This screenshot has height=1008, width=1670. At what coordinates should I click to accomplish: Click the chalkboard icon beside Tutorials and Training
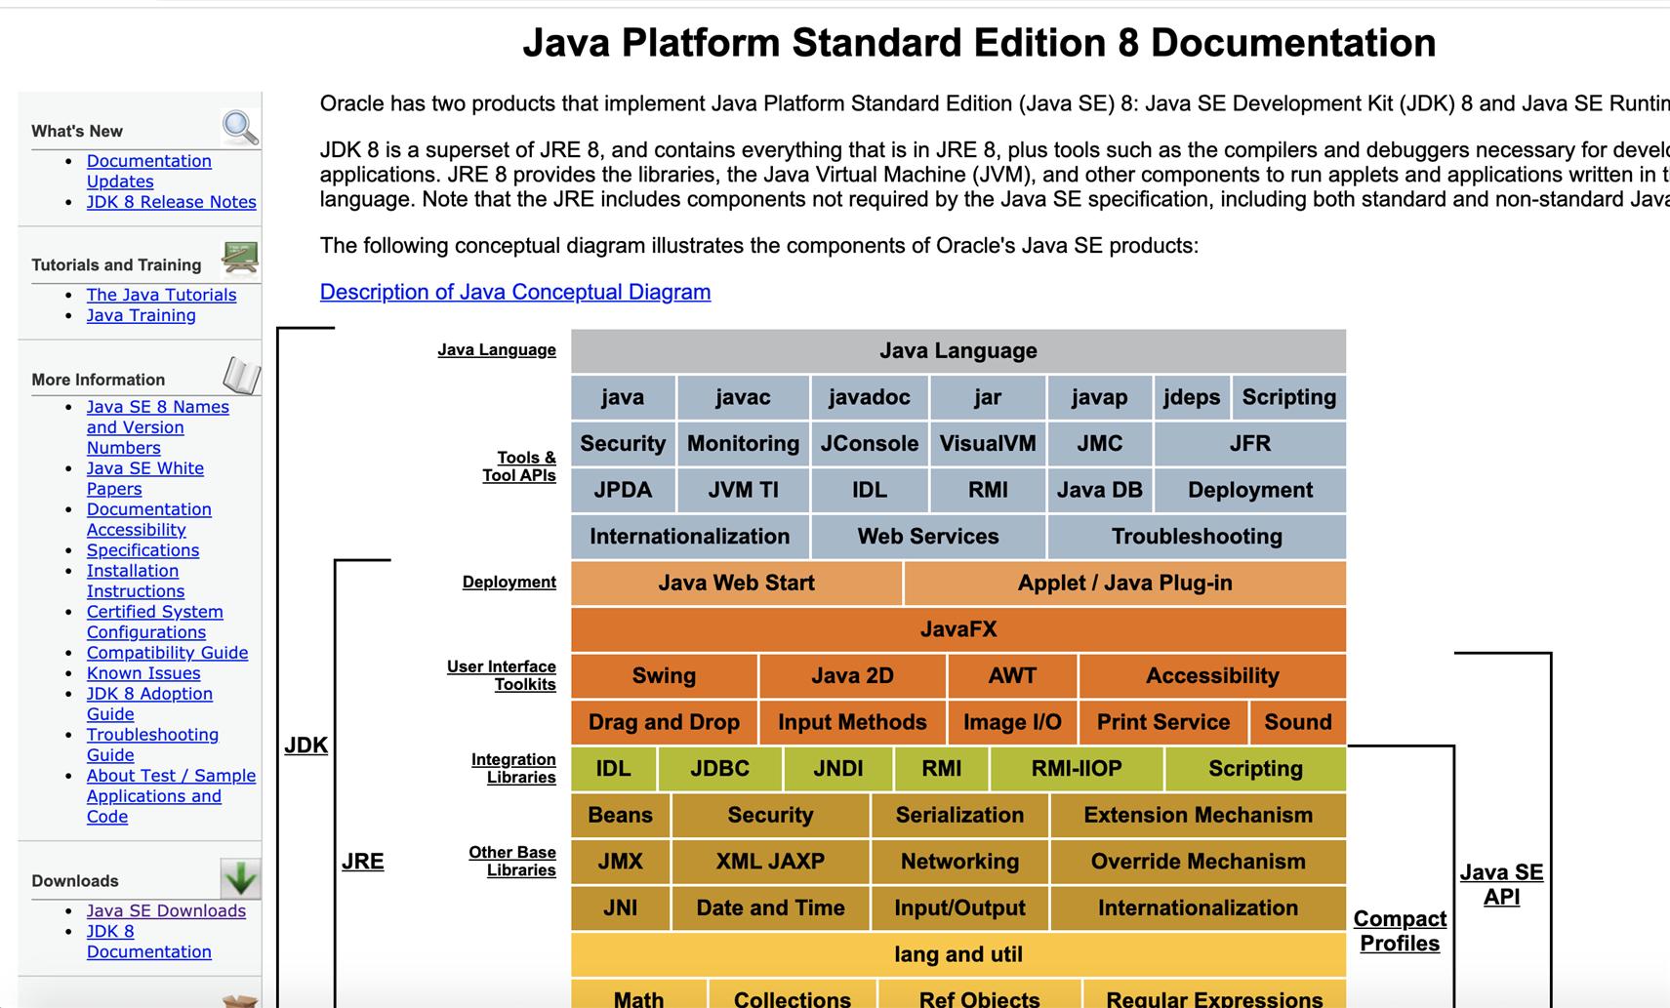coord(240,259)
